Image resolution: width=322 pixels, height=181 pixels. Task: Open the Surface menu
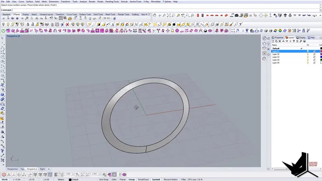[x=29, y=1]
